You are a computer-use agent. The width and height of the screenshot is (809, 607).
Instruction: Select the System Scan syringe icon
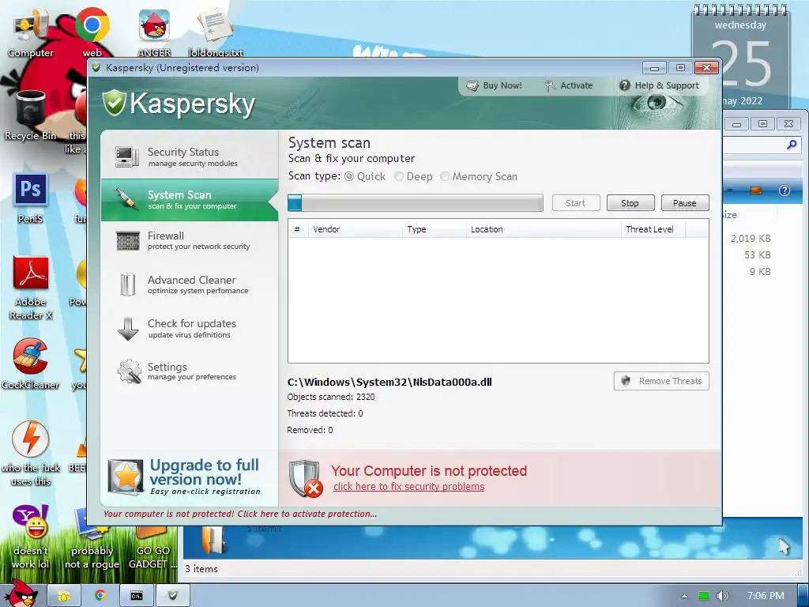(126, 199)
